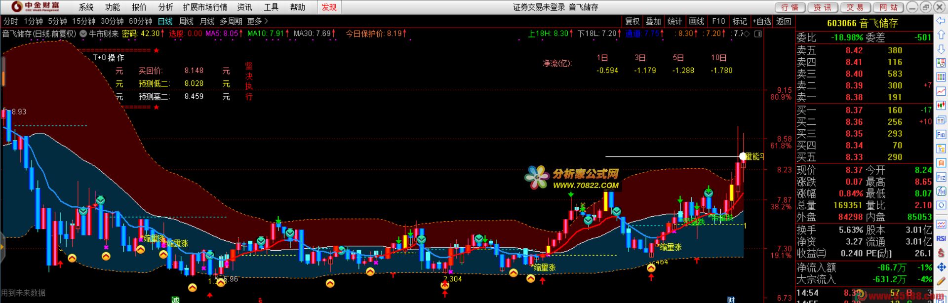Click the 净流入额 value -86.7万

pos(892,267)
